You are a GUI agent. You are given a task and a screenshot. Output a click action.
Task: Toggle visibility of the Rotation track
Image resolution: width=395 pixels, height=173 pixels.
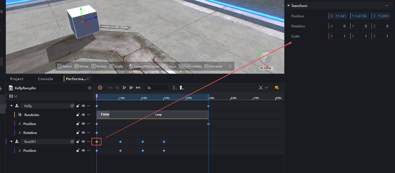click(x=83, y=133)
